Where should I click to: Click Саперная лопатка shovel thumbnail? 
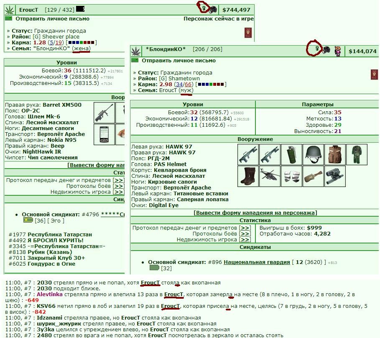point(313,176)
